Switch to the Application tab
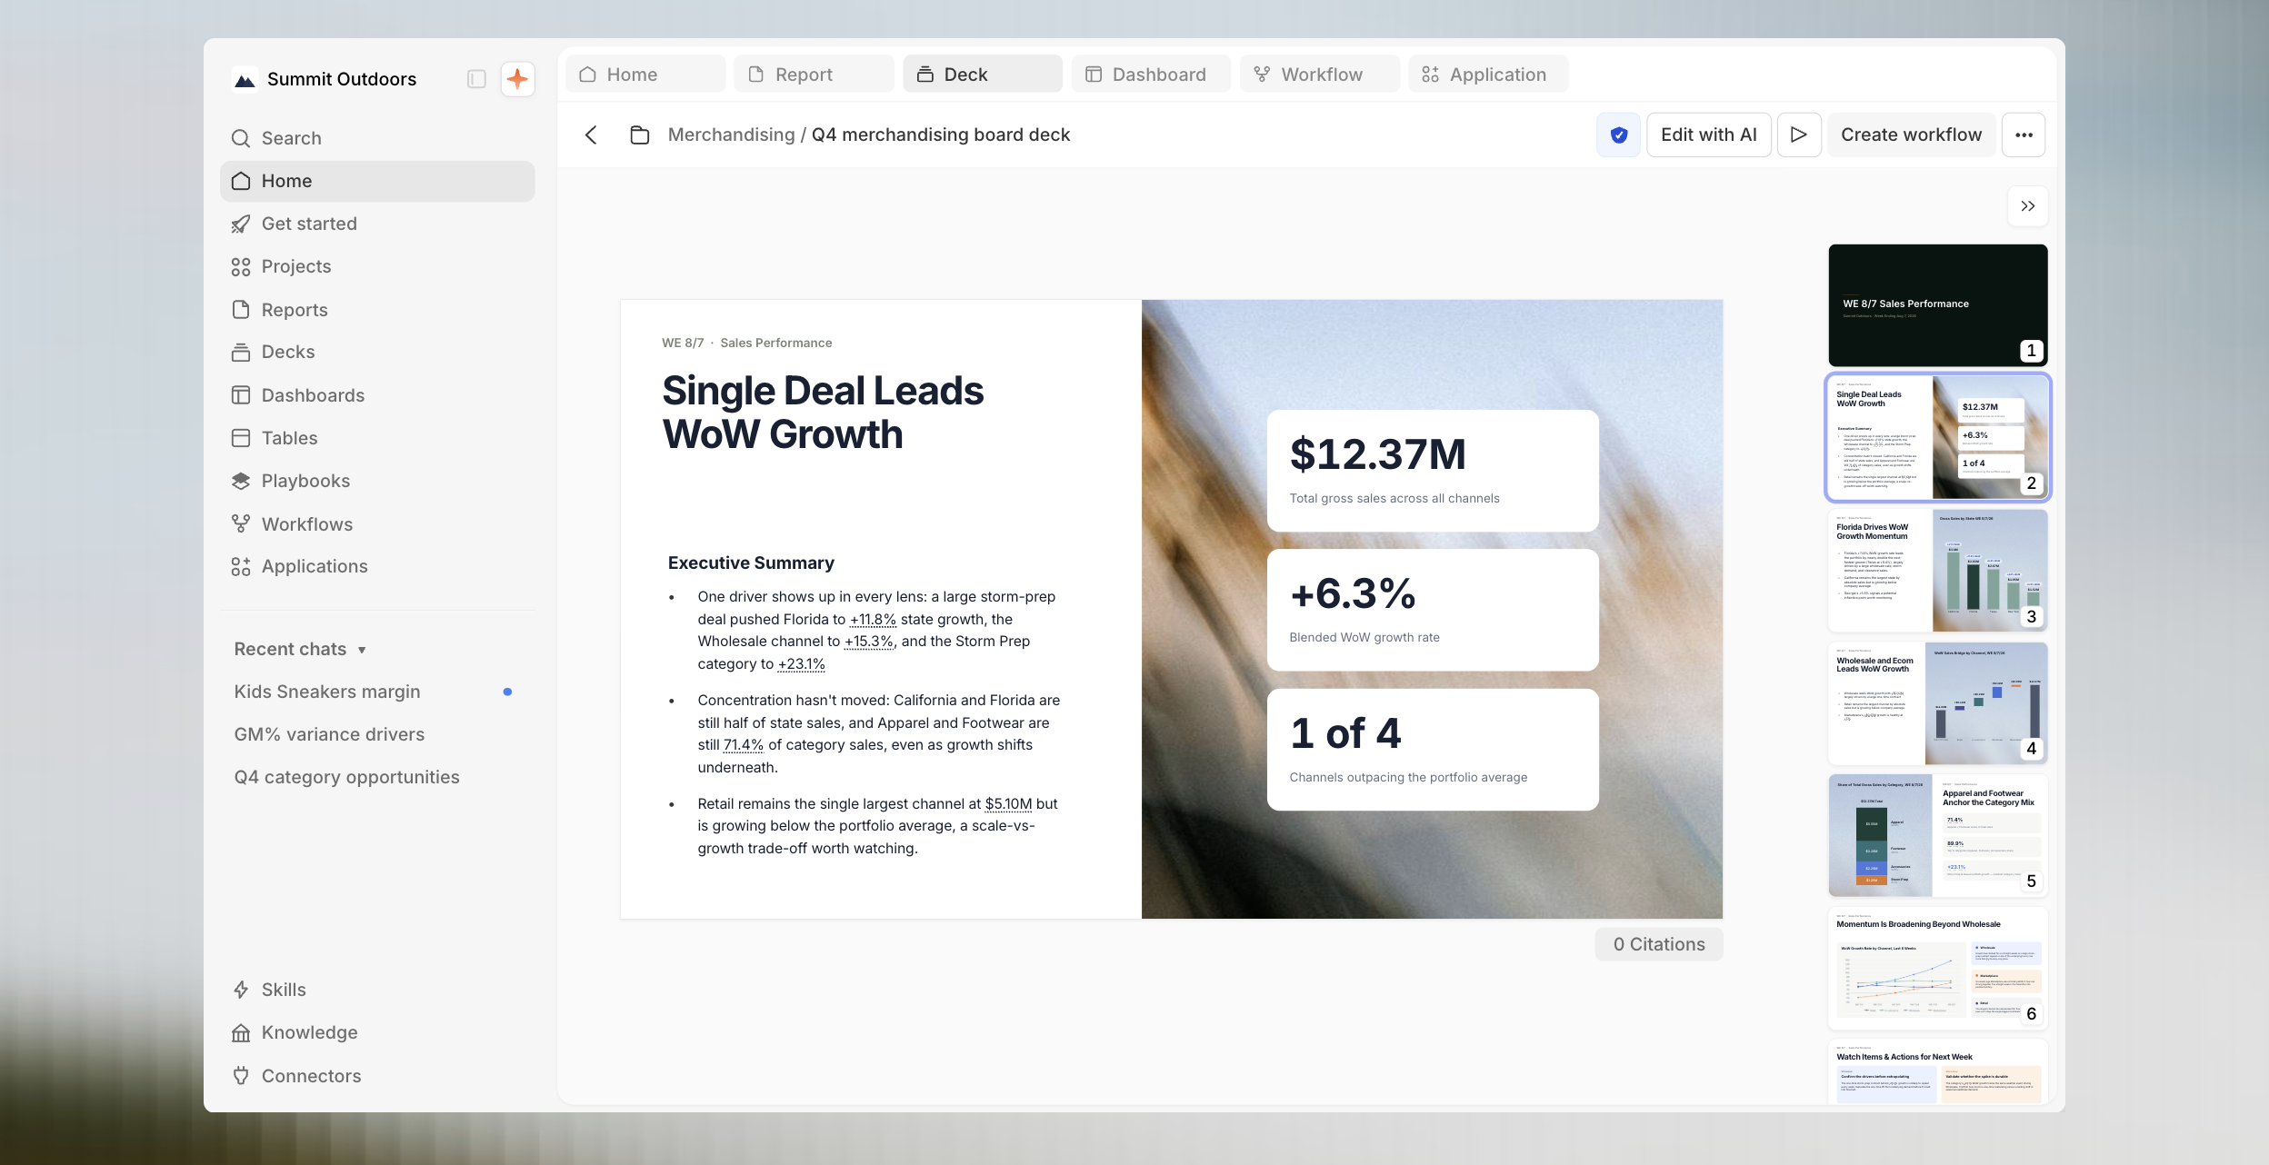This screenshot has height=1165, width=2269. 1488,74
